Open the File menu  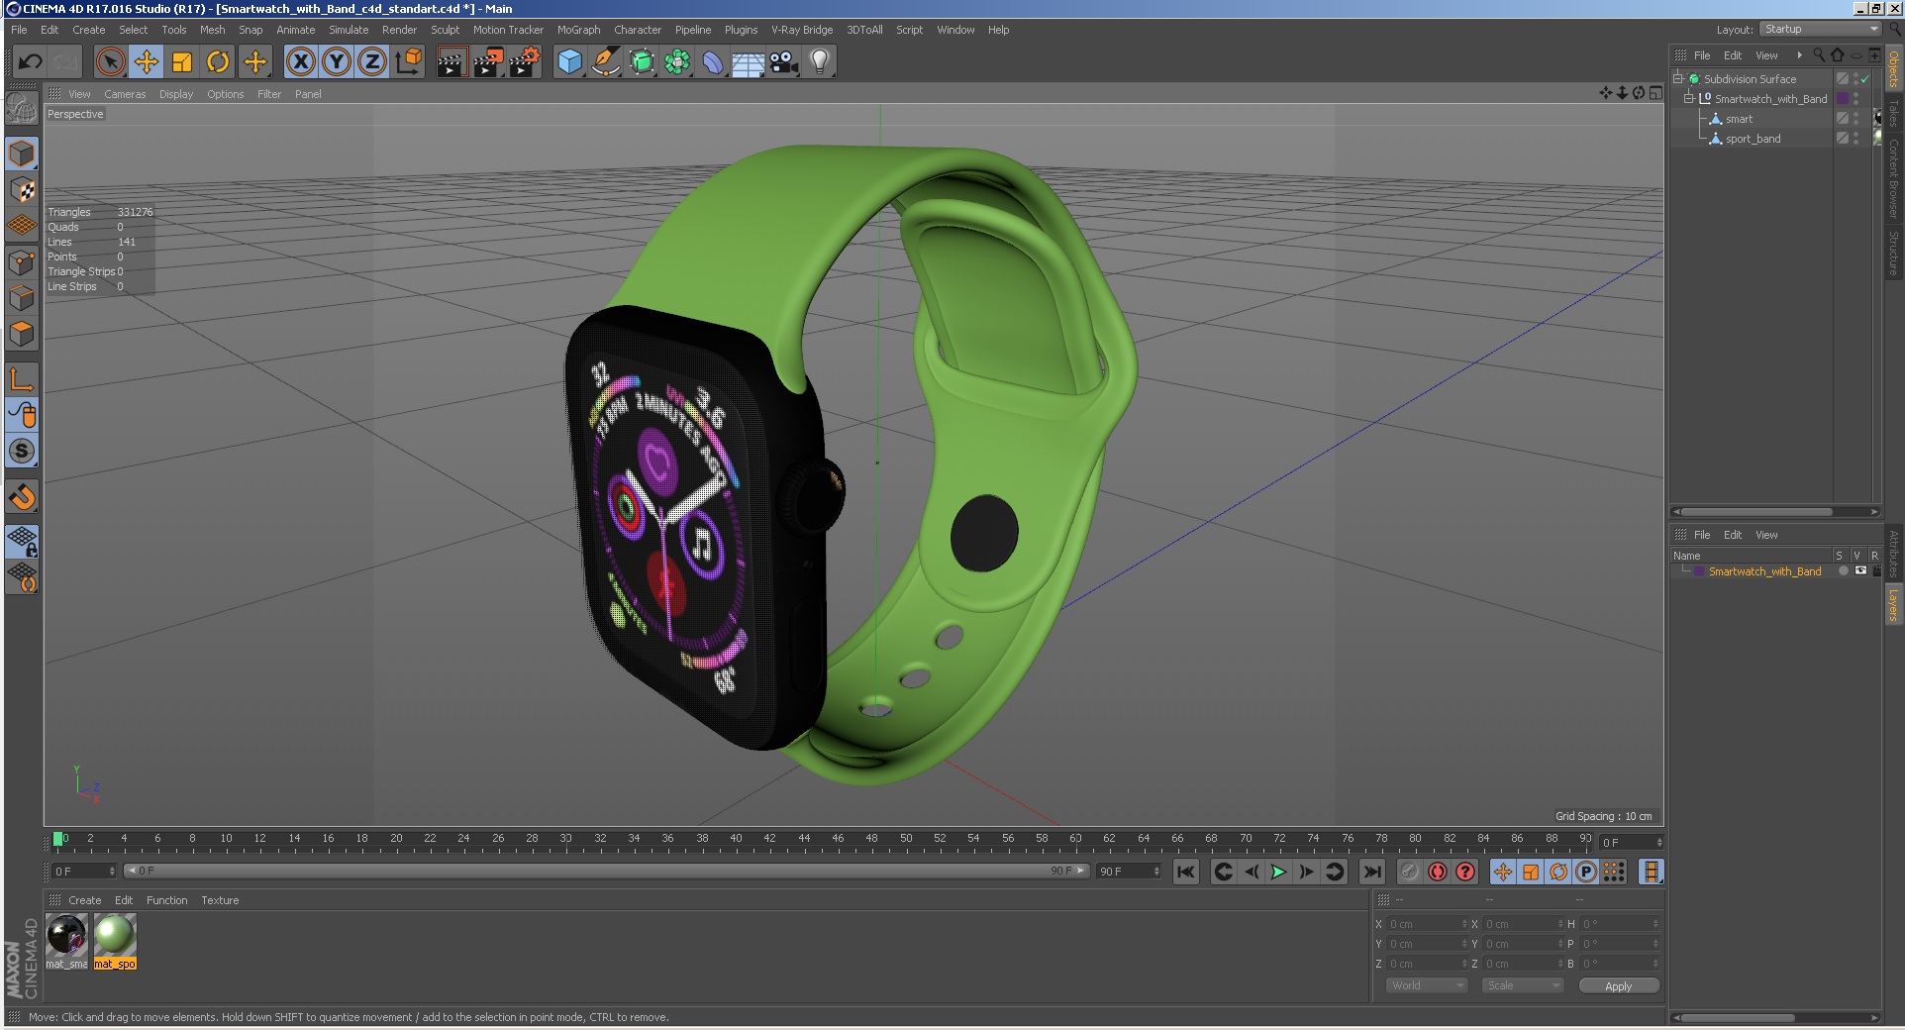(x=19, y=30)
